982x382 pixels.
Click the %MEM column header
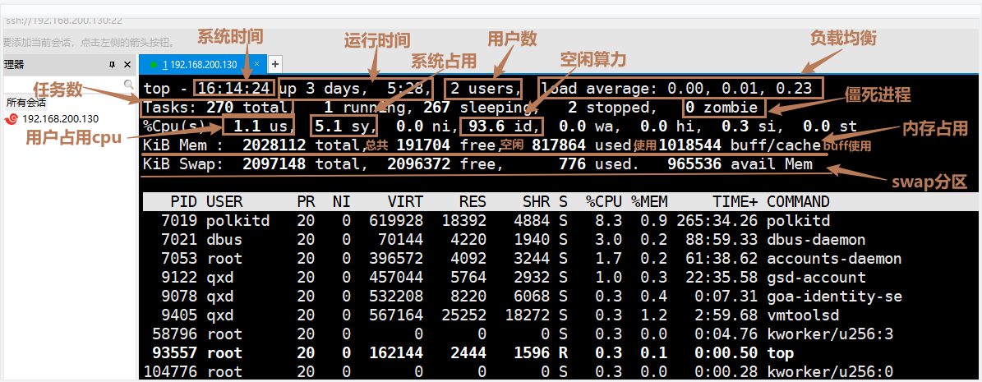(x=649, y=201)
